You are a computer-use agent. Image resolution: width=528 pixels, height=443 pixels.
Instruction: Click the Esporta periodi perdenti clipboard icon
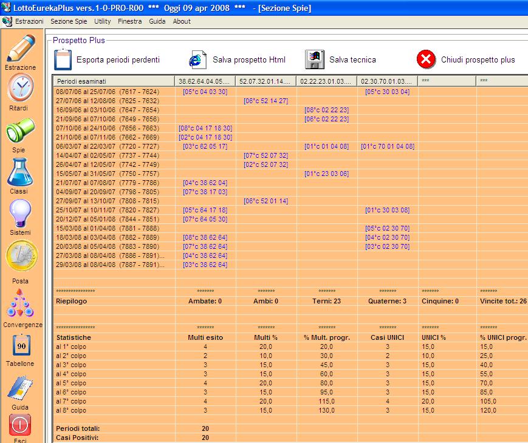coord(63,59)
